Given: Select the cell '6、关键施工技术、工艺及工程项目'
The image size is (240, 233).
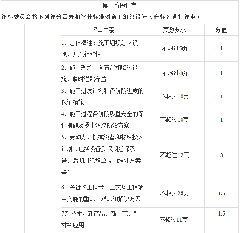Looking at the screenshot, I should [103, 193].
